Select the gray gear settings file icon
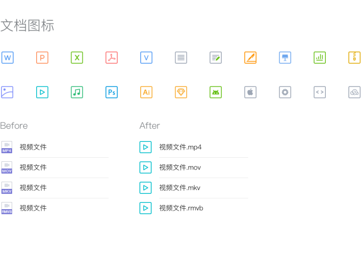 coord(285,92)
